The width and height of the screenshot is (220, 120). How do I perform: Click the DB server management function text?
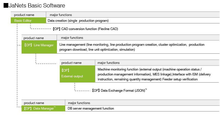[91, 108]
